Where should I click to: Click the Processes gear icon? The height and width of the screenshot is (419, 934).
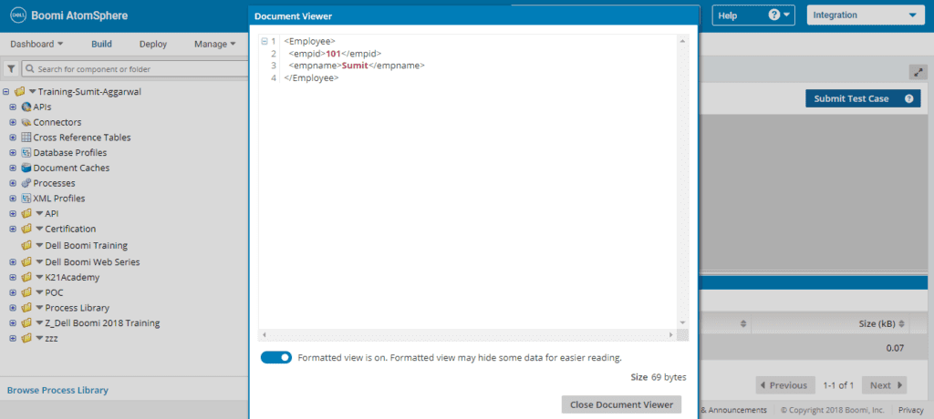click(26, 183)
